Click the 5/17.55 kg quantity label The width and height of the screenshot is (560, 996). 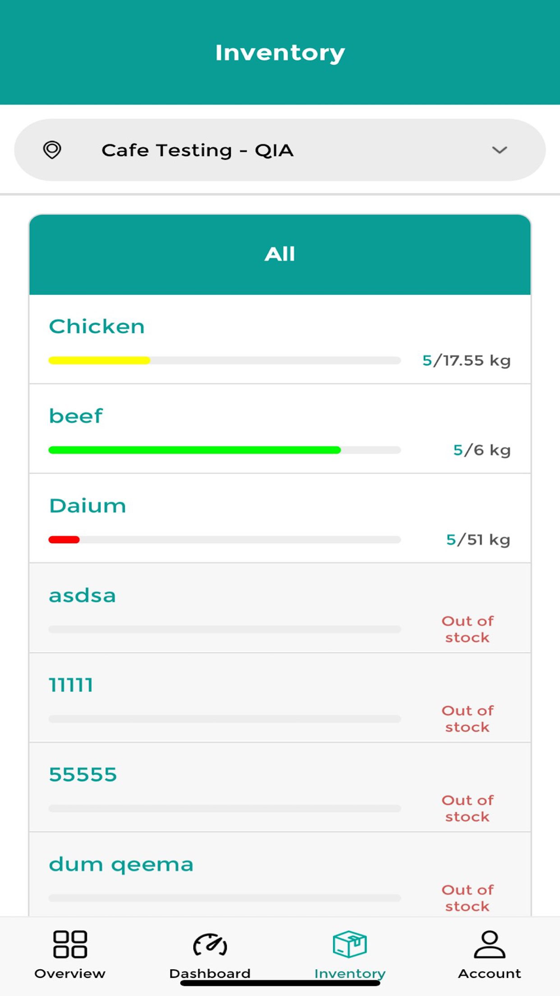pos(466,360)
